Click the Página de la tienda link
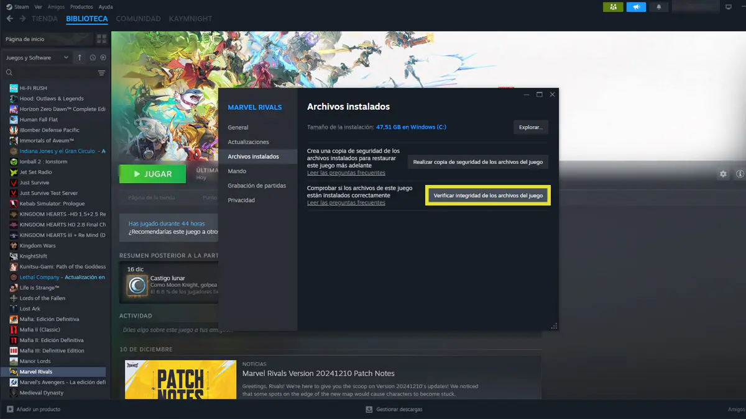 151,197
